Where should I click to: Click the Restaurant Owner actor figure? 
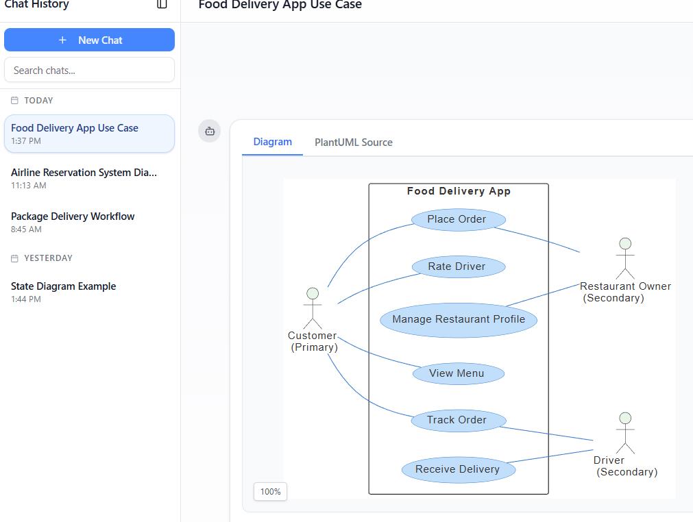pyautogui.click(x=624, y=258)
